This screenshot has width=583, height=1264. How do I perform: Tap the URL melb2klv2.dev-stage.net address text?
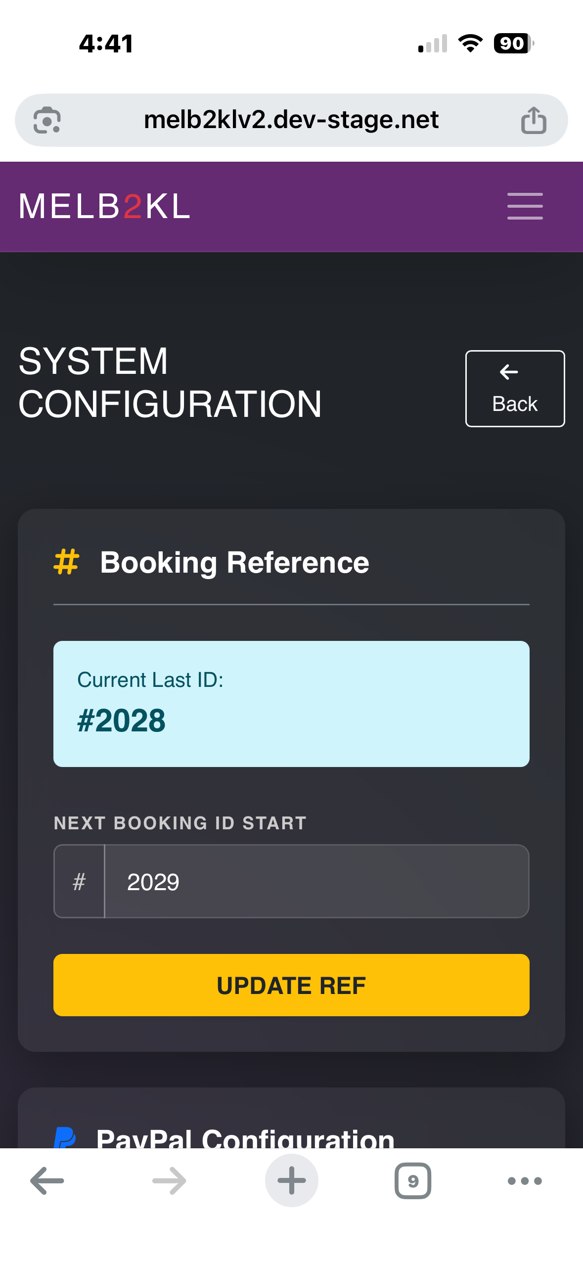tap(291, 120)
